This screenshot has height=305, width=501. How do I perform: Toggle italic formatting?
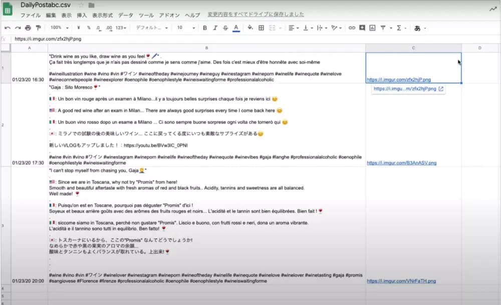point(215,27)
